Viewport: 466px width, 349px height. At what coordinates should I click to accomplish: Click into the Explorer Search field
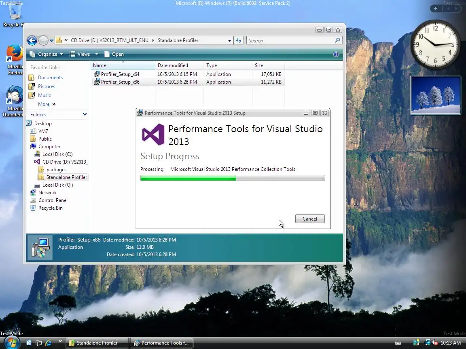[x=291, y=41]
